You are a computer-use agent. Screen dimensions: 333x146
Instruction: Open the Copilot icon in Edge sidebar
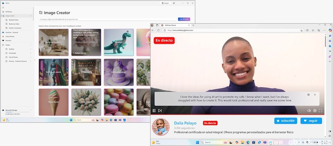(x=330, y=30)
